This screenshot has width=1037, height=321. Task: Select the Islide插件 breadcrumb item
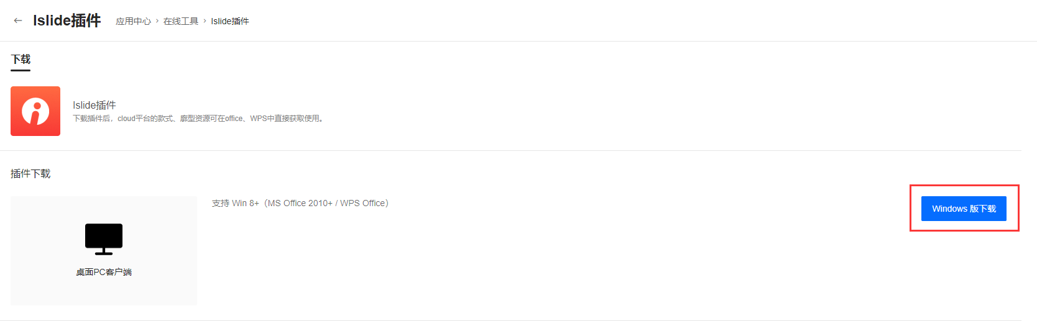(x=230, y=21)
